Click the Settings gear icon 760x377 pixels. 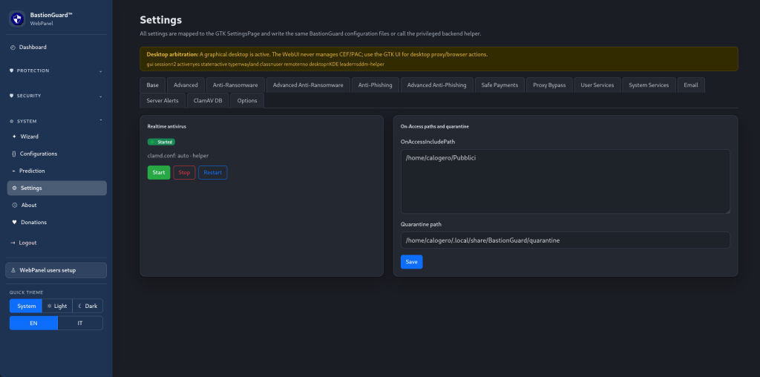14,188
